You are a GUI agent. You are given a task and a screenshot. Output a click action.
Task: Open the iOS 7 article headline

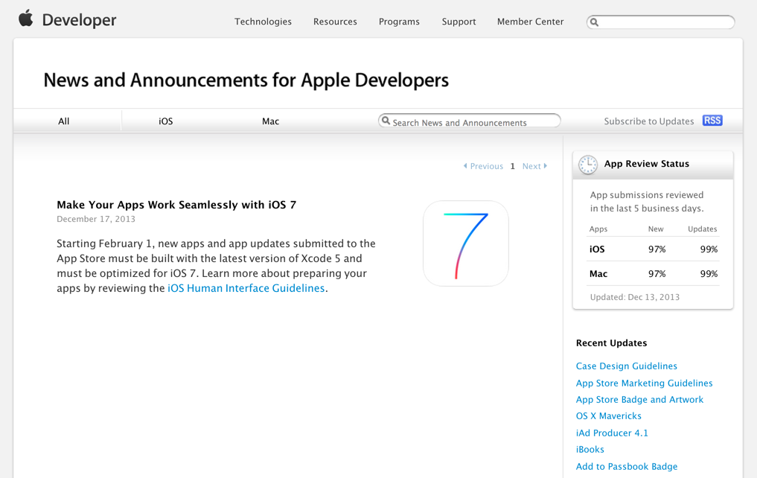pos(176,205)
